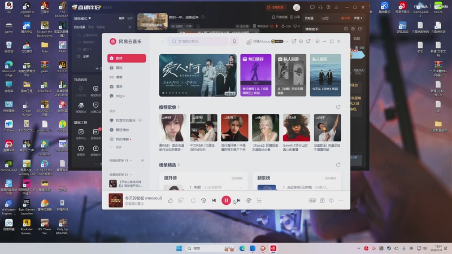Open 我喜欢的音乐 in sidebar
This screenshot has width=452, height=254.
(125, 120)
